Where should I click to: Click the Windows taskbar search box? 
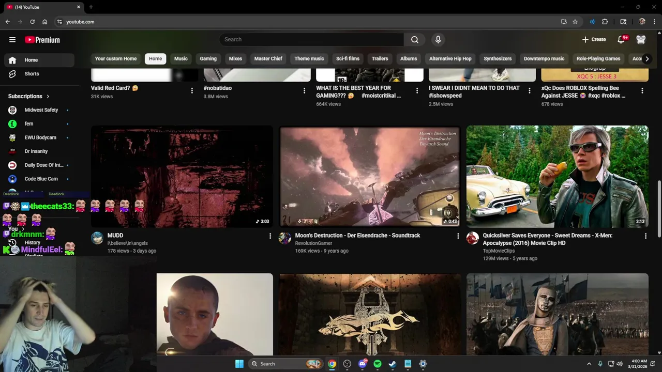coord(285,364)
